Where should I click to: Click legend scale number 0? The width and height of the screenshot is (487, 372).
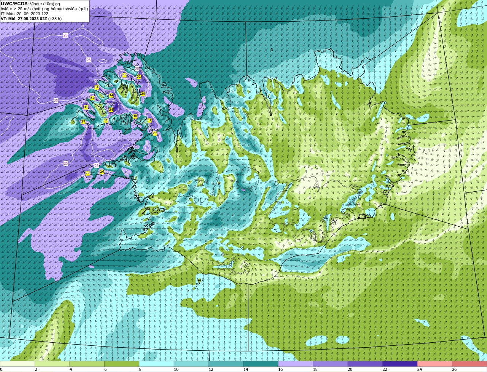[1, 369]
